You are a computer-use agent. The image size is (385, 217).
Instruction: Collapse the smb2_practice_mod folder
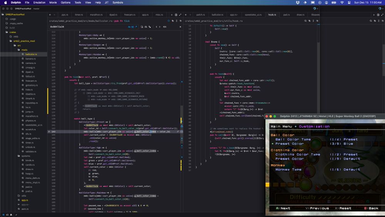pyautogui.click(x=24, y=41)
